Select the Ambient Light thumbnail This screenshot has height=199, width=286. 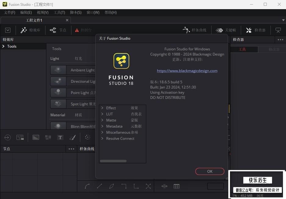(58, 70)
